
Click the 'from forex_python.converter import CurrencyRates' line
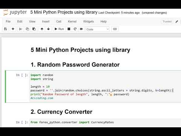pos(72,122)
